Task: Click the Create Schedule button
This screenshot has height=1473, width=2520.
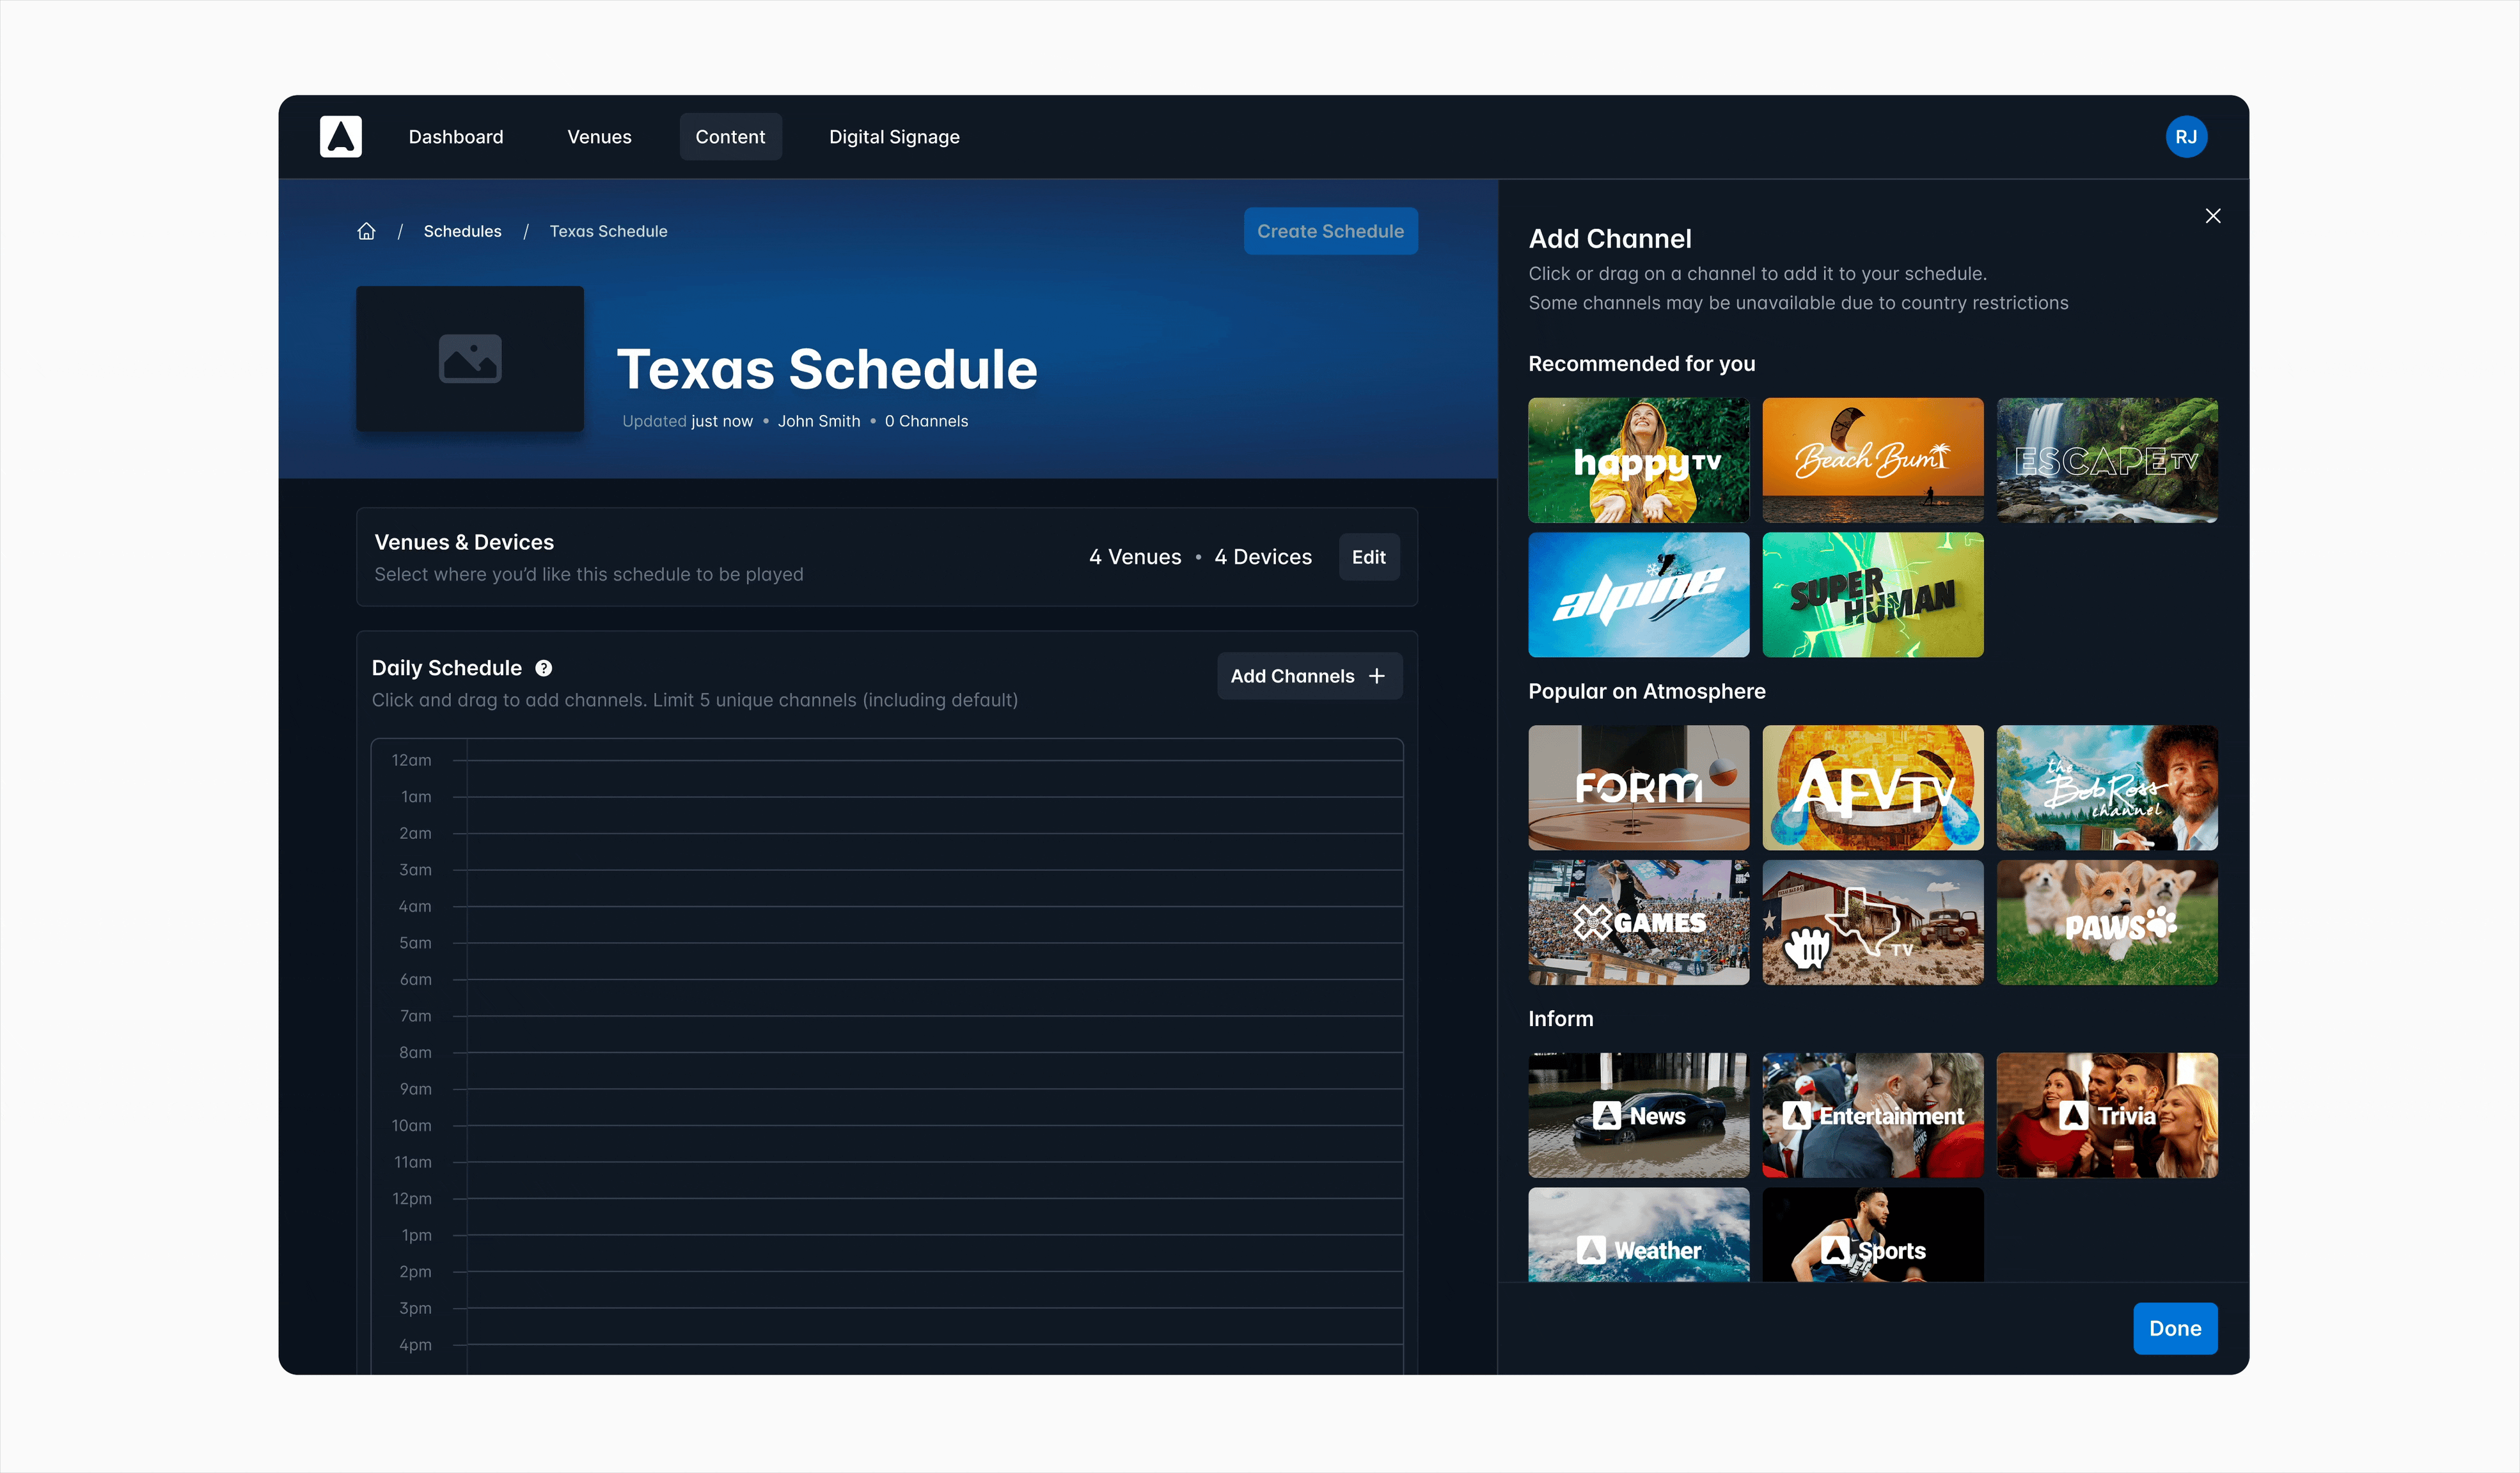Action: pyautogui.click(x=1330, y=231)
